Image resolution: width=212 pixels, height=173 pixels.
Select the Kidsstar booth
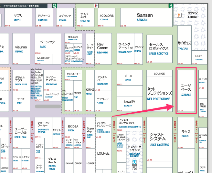69,143
